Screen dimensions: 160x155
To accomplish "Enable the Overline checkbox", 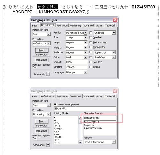I will coord(91,37).
